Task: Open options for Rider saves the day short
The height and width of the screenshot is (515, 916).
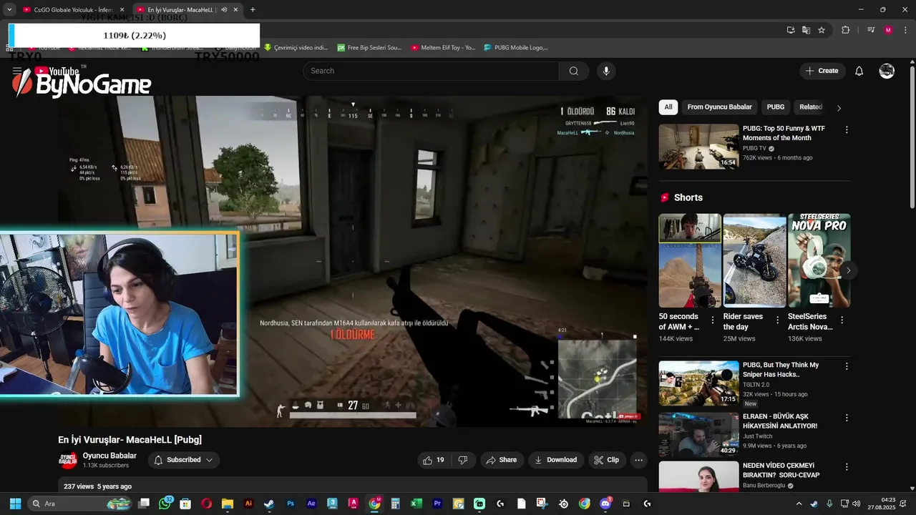Action: [777, 320]
